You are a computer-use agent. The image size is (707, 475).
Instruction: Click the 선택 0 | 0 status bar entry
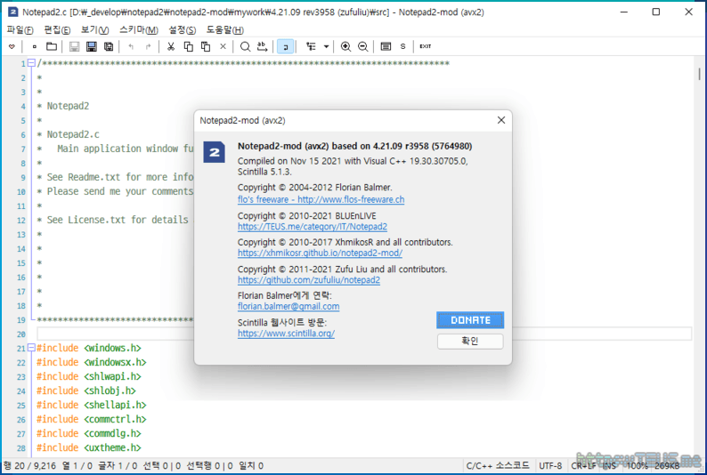click(x=162, y=465)
